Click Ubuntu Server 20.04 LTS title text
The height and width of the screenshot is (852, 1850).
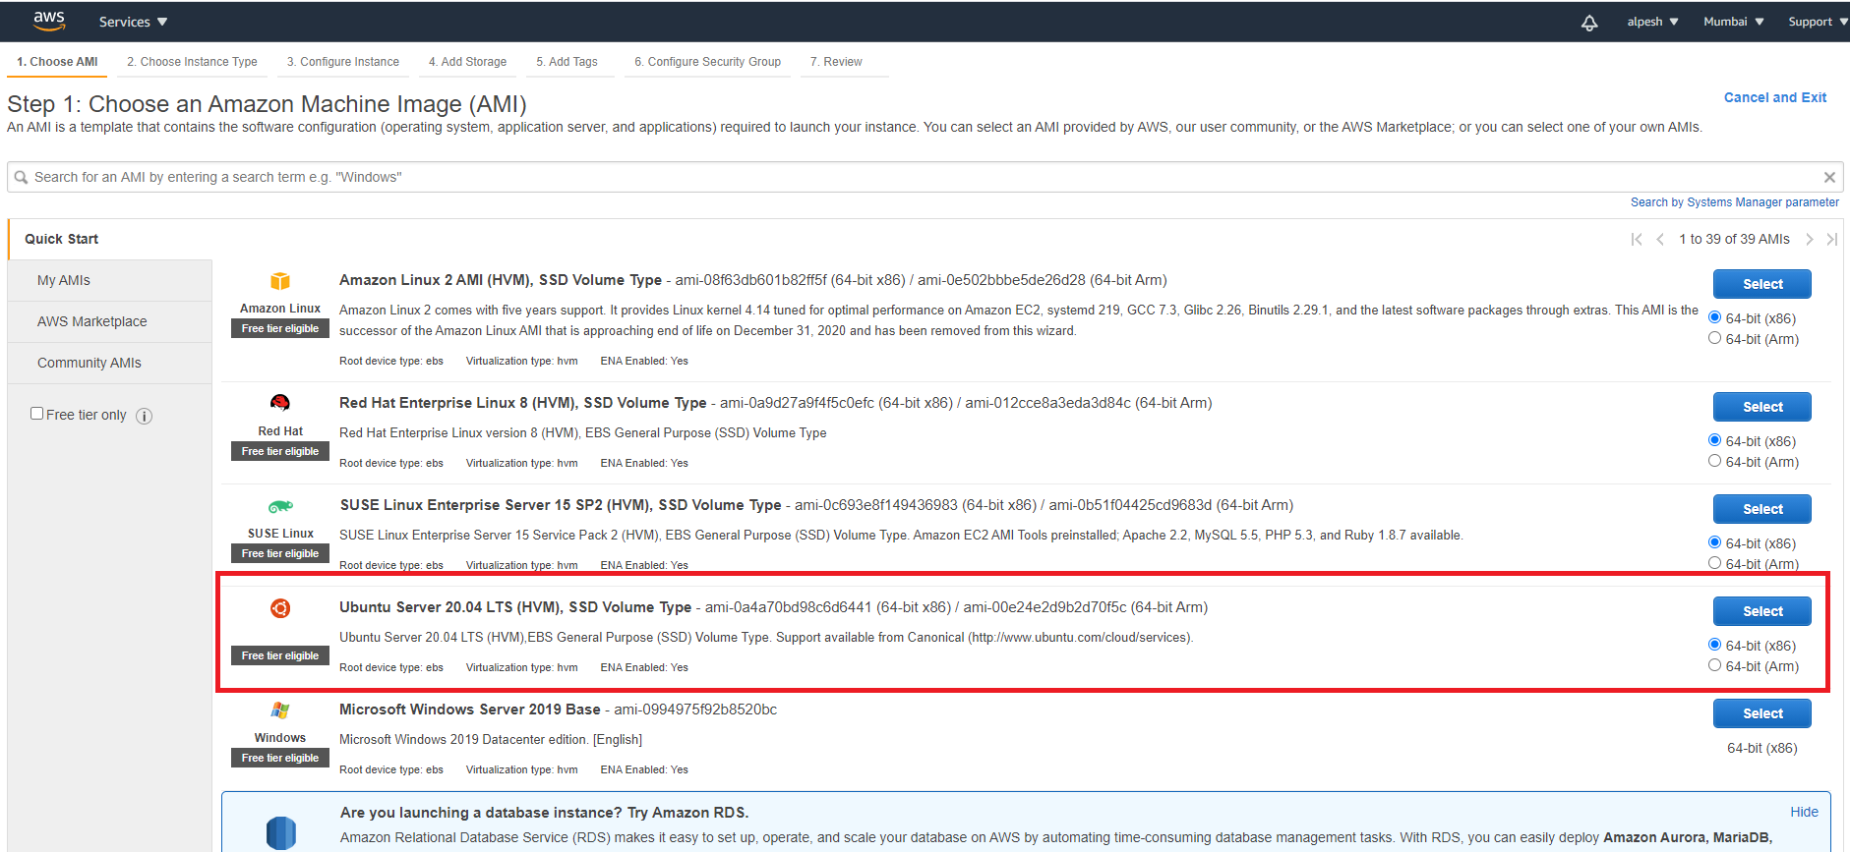click(515, 607)
